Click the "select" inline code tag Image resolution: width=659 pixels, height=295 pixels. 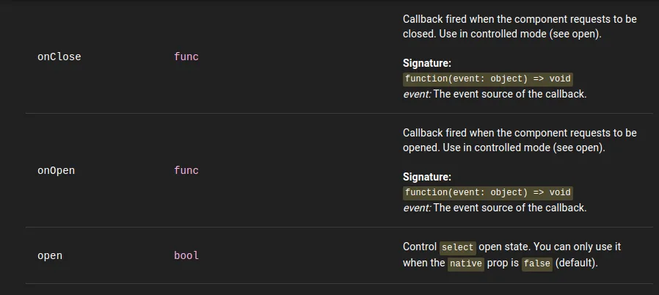pyautogui.click(x=458, y=247)
